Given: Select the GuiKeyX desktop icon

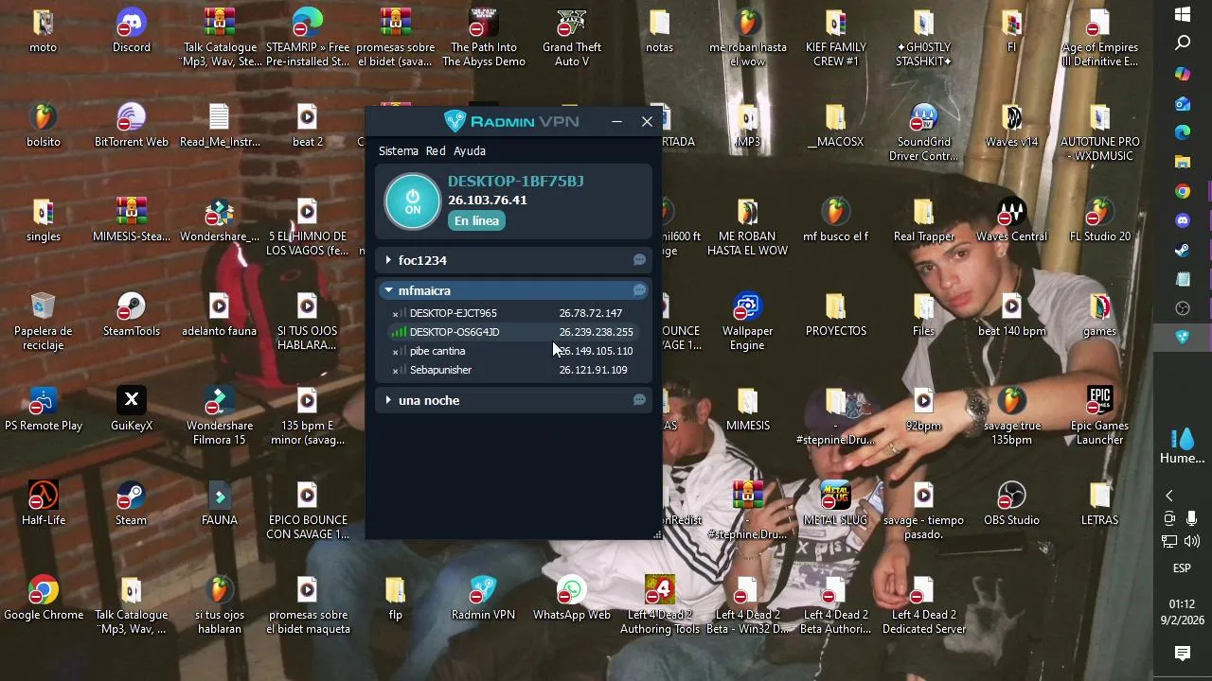Looking at the screenshot, I should tap(132, 410).
